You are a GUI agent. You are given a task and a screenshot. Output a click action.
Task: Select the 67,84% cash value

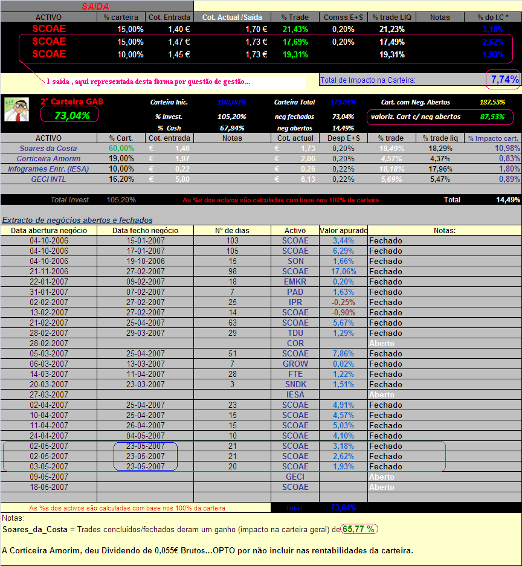232,128
